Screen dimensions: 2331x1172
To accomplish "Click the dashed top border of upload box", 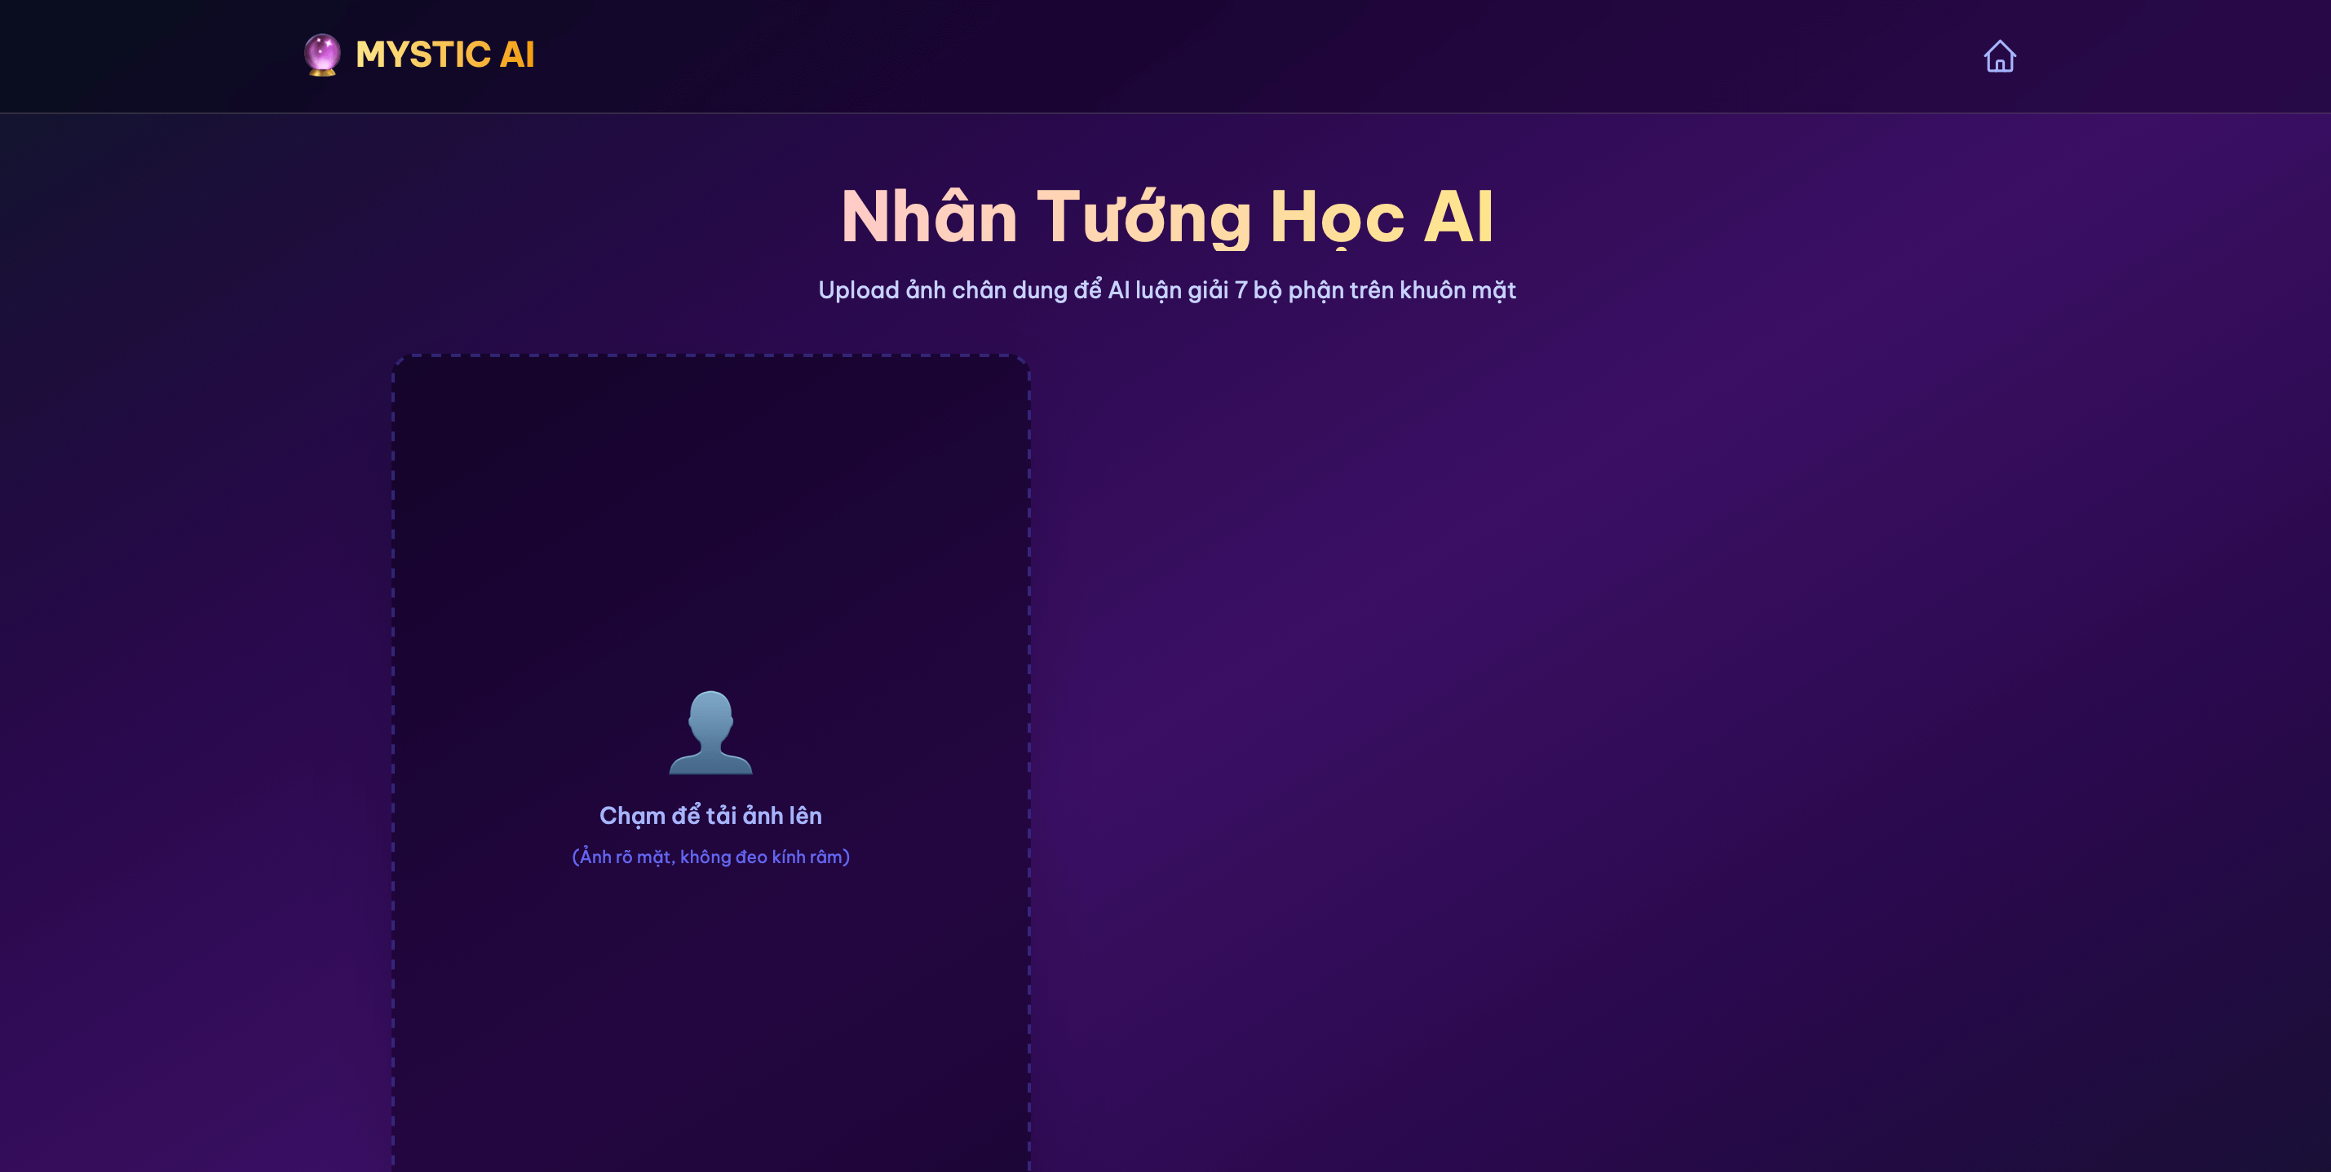I will tap(710, 355).
